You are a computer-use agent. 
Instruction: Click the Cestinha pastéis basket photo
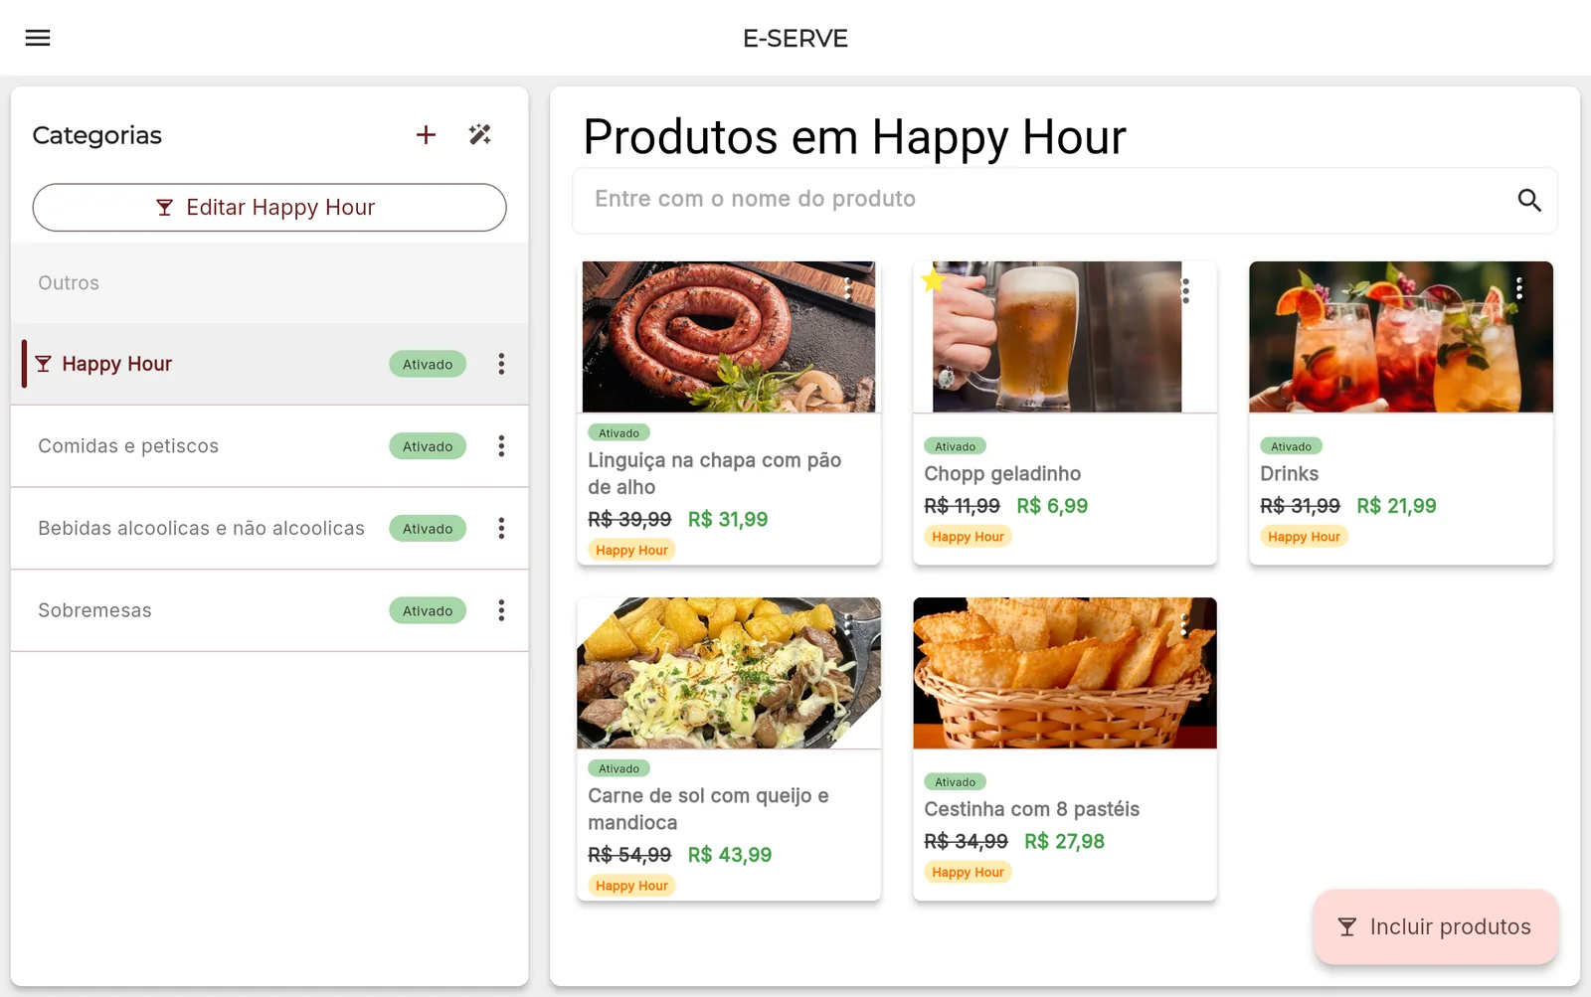[1065, 673]
